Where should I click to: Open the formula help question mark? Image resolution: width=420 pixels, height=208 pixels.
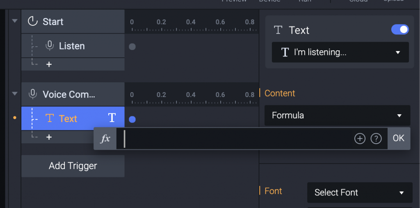(376, 139)
